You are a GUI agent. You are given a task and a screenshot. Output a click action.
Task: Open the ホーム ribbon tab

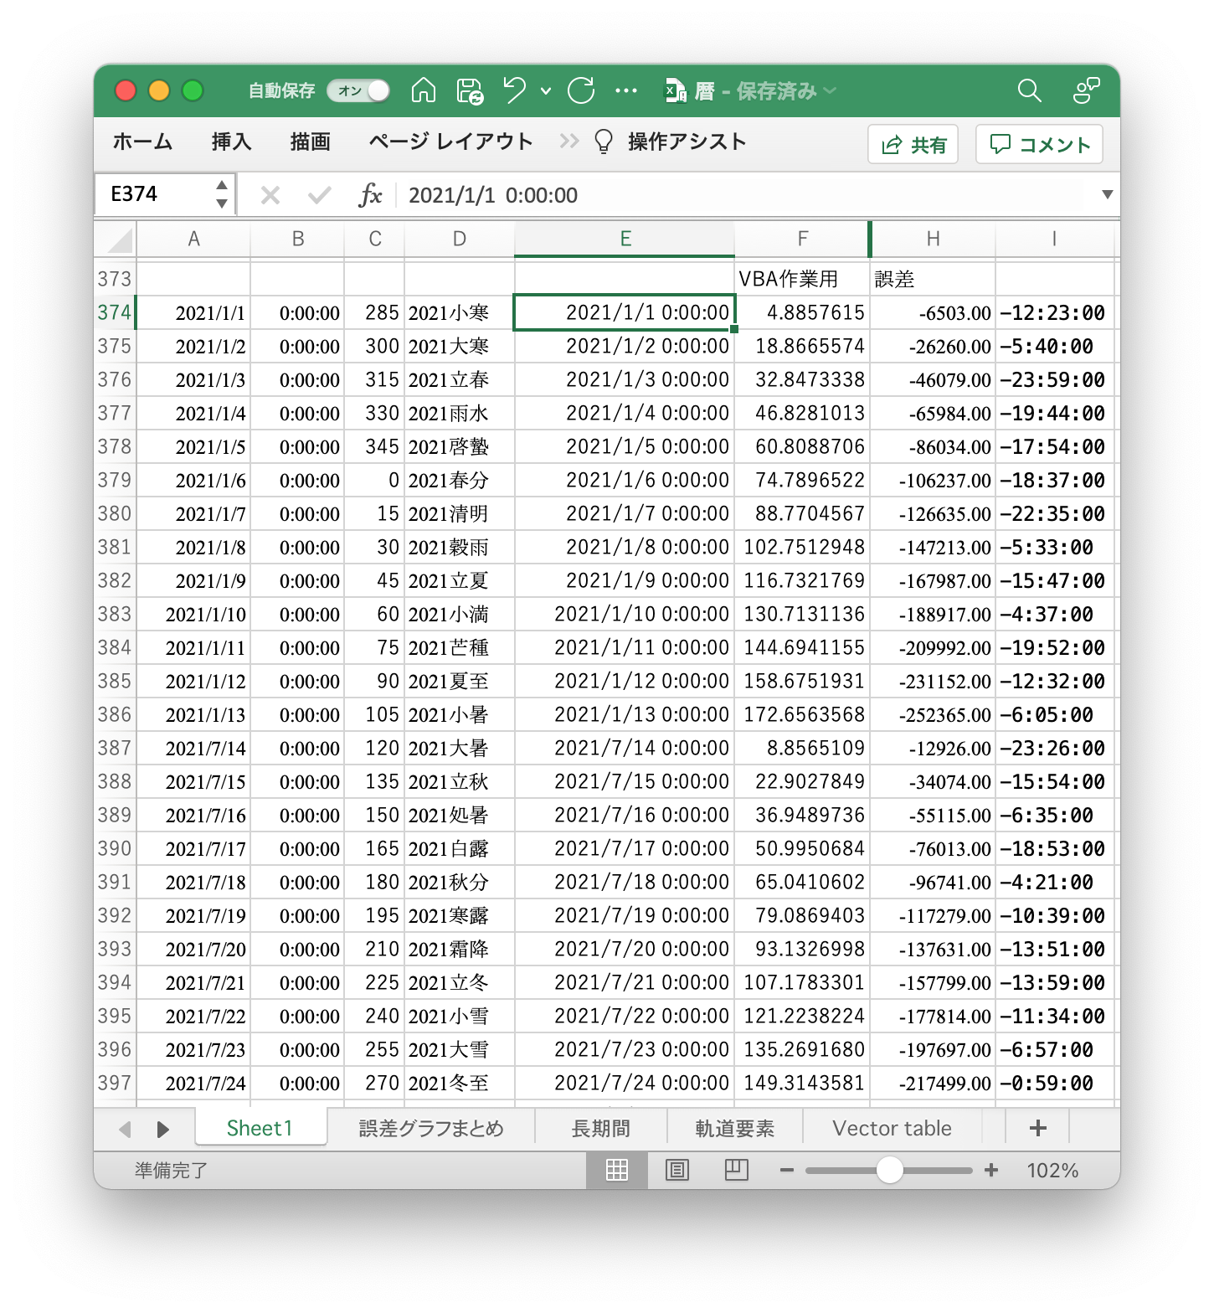tap(143, 142)
